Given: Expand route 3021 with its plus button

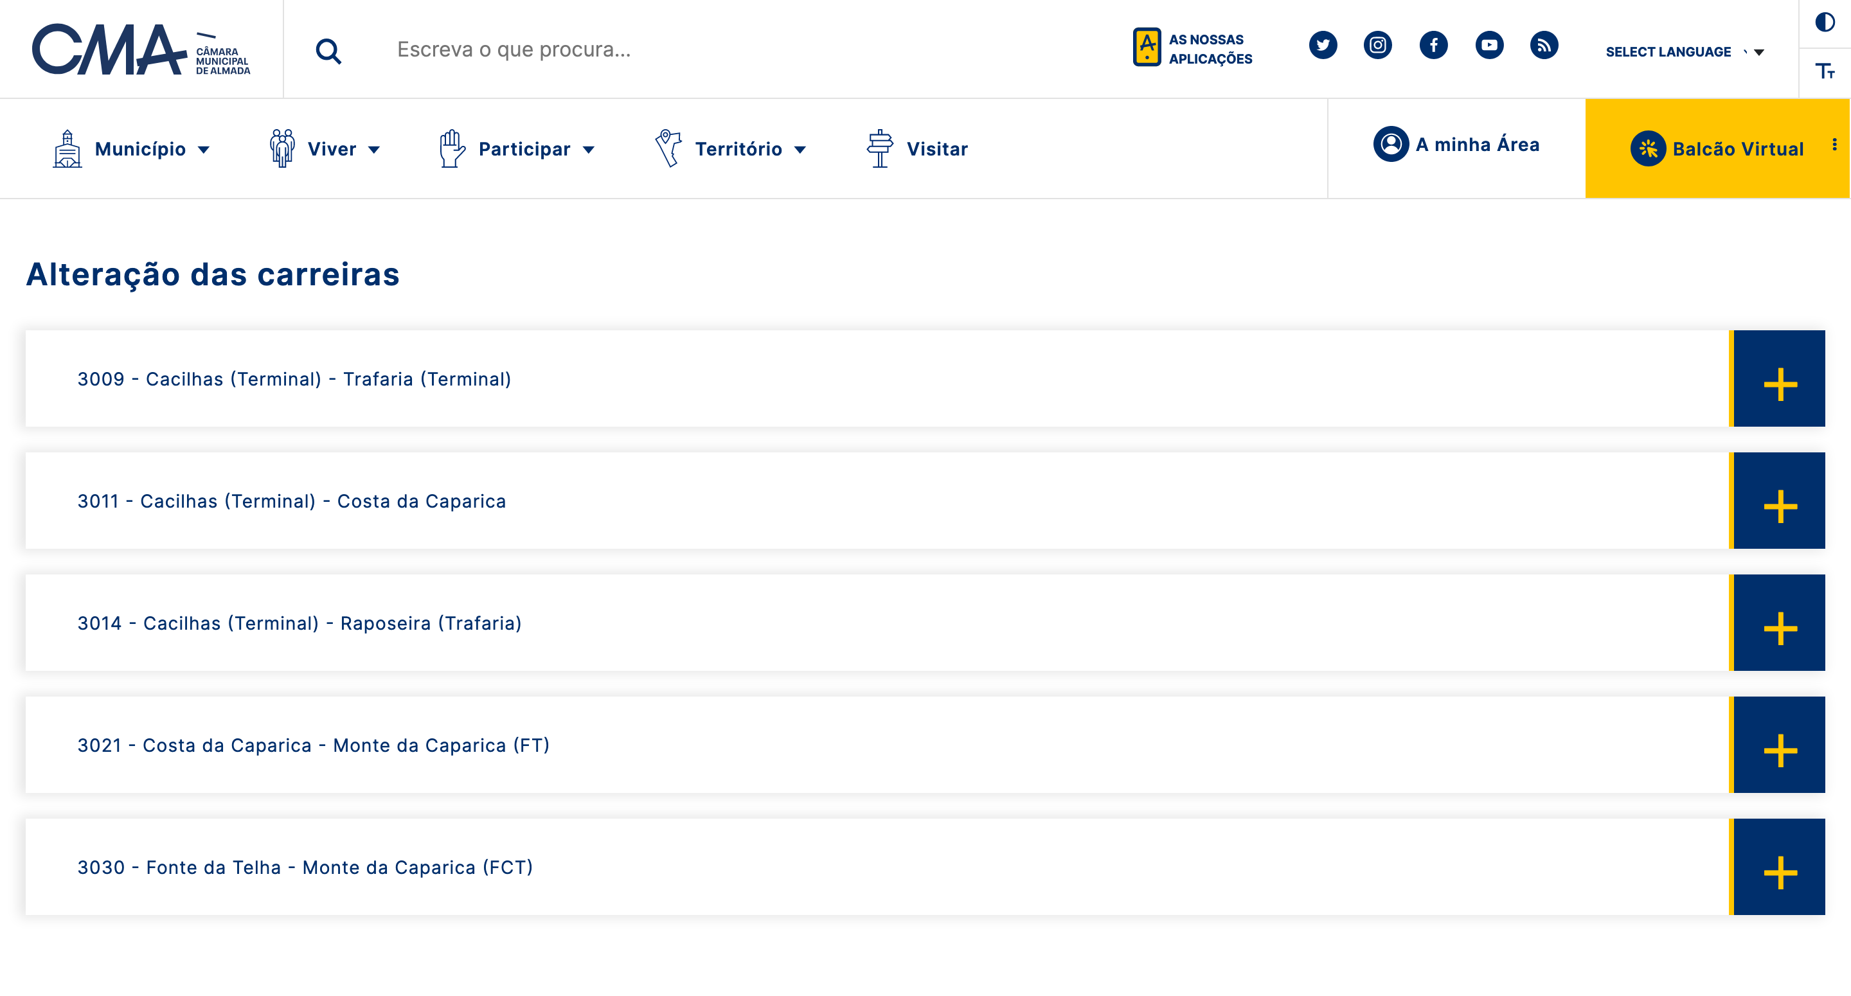Looking at the screenshot, I should 1779,745.
